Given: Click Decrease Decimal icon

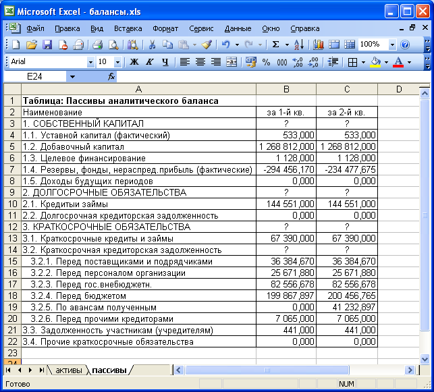Looking at the screenshot, I should (313, 62).
